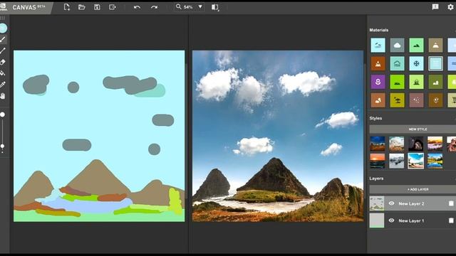456x256 pixels.
Task: Click the segmentation painting canvas
Action: (x=99, y=136)
